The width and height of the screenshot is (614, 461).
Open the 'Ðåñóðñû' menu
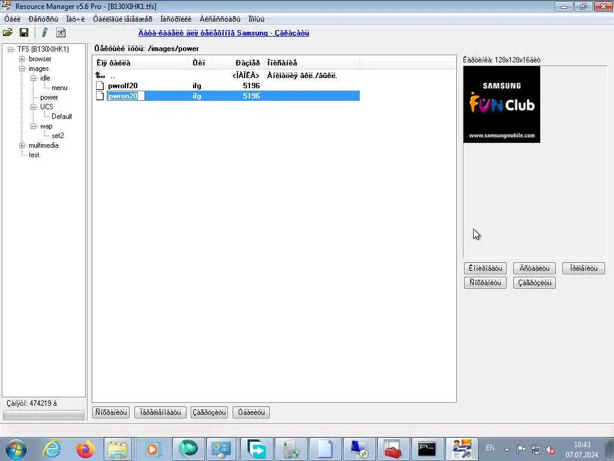(x=43, y=19)
